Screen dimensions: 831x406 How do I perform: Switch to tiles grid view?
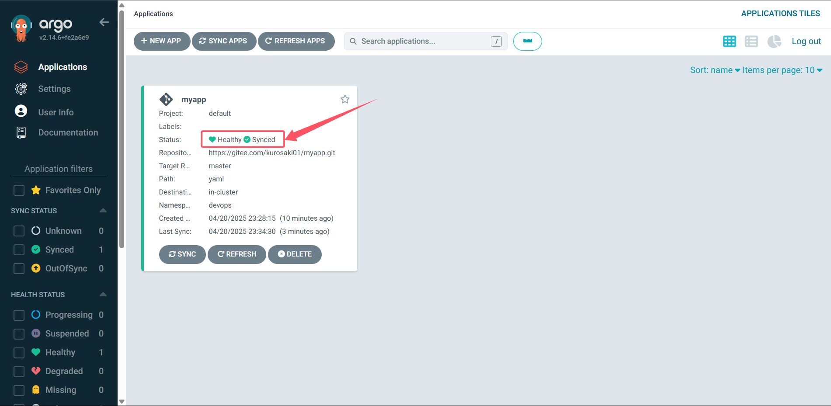coord(729,42)
